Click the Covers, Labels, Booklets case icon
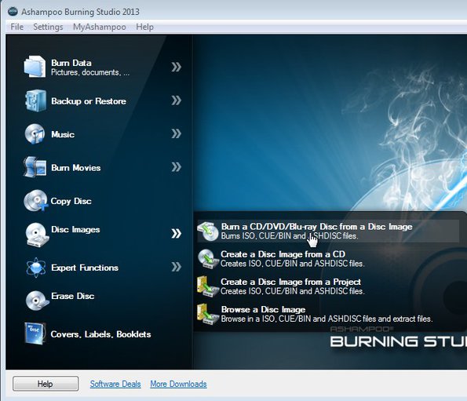Image resolution: width=467 pixels, height=401 pixels. pyautogui.click(x=35, y=334)
